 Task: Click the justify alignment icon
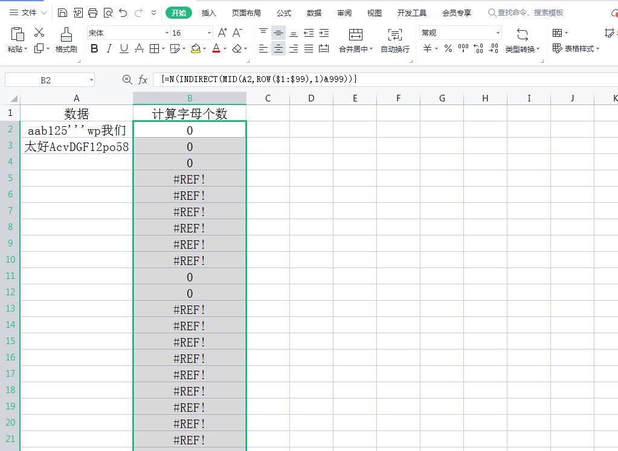[309, 48]
